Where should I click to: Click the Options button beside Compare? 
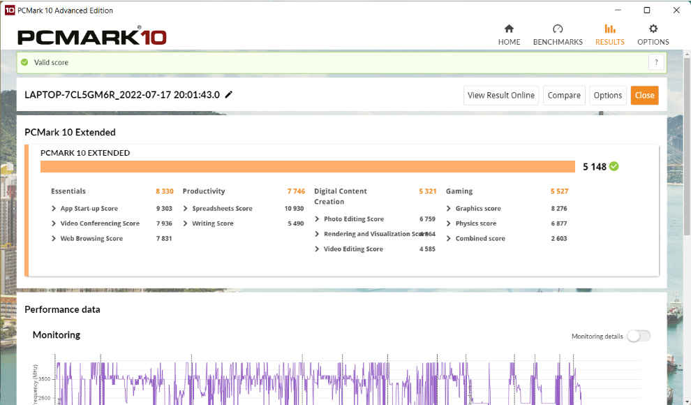pyautogui.click(x=608, y=95)
